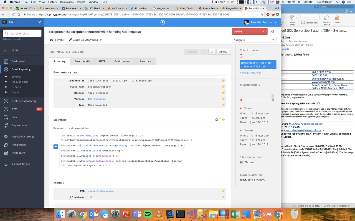Click the lightning bolt icon in header
This screenshot has width=355, height=221.
[163, 22]
